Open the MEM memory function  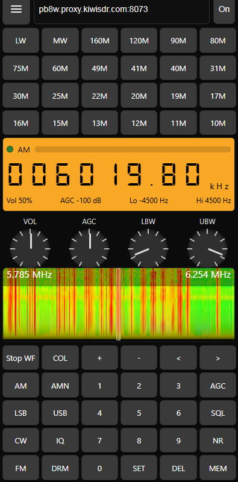click(218, 468)
